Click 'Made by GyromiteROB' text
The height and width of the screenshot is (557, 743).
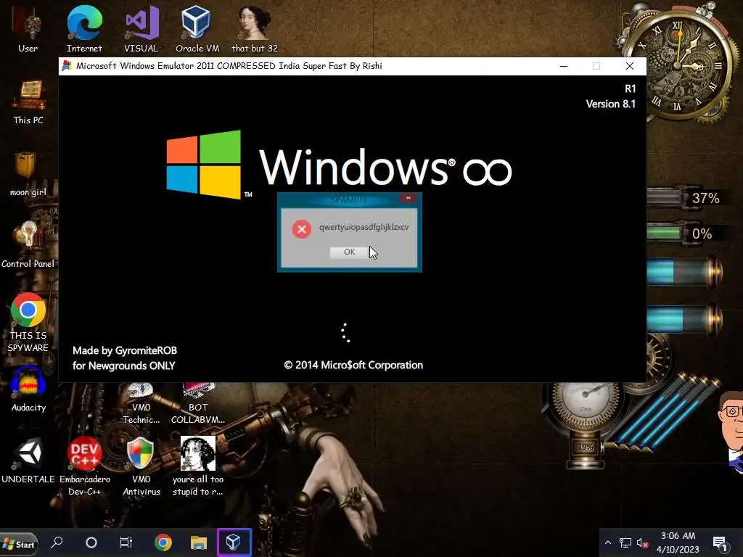(x=125, y=350)
